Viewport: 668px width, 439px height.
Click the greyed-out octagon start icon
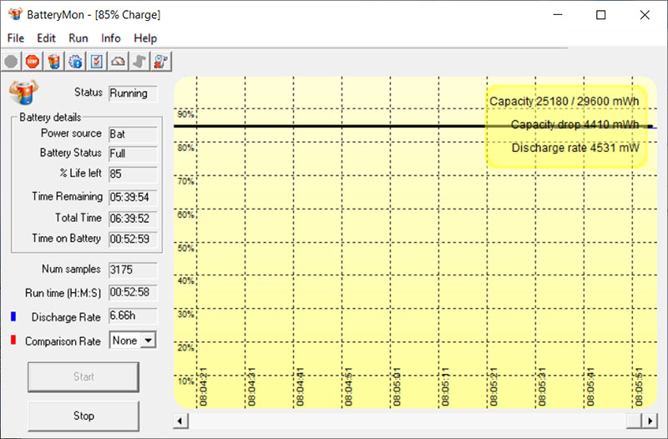pyautogui.click(x=11, y=62)
